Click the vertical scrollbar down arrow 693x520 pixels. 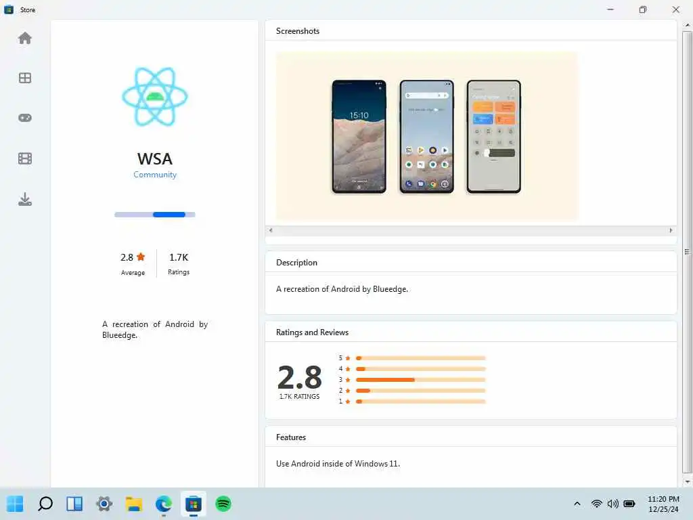(687, 482)
